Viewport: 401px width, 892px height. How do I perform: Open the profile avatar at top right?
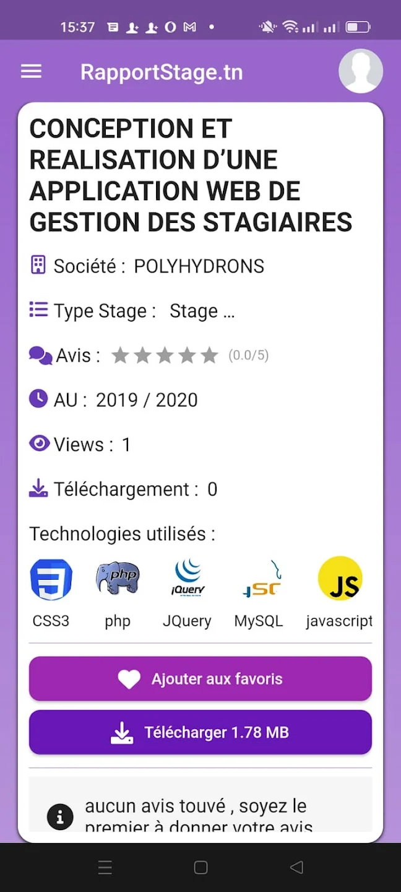pyautogui.click(x=361, y=71)
